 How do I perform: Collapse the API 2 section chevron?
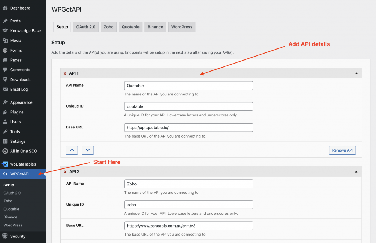tap(356, 171)
